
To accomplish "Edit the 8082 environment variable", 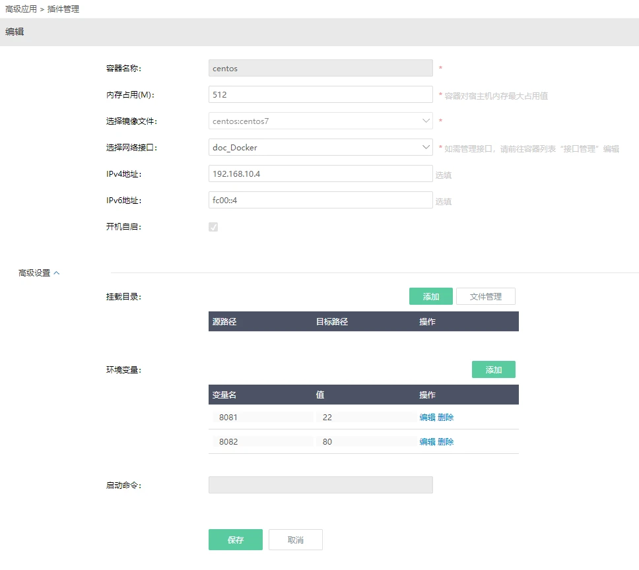I will 427,442.
